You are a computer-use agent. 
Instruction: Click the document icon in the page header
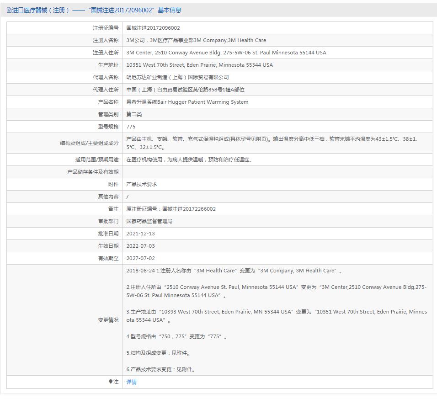tap(9, 11)
